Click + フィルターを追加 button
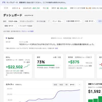The image size is (102, 102). tap(25, 26)
